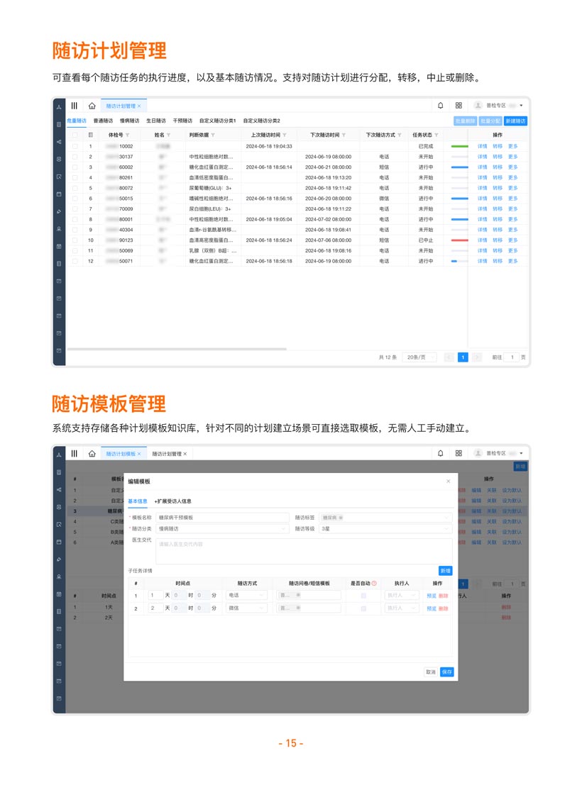Switch to the 生日随访 tab

click(x=155, y=121)
